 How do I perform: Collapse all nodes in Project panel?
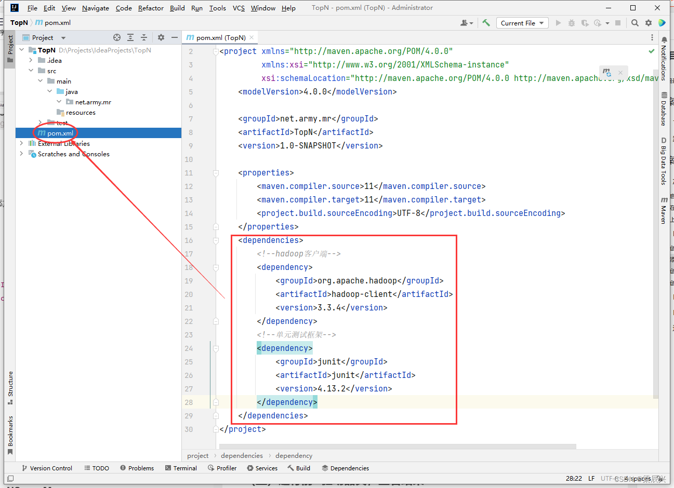(x=144, y=37)
